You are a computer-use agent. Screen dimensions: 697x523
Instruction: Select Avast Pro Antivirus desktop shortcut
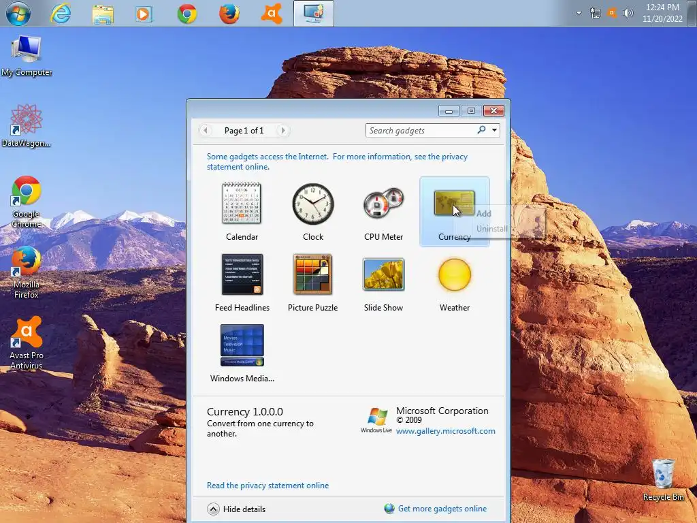(x=27, y=343)
